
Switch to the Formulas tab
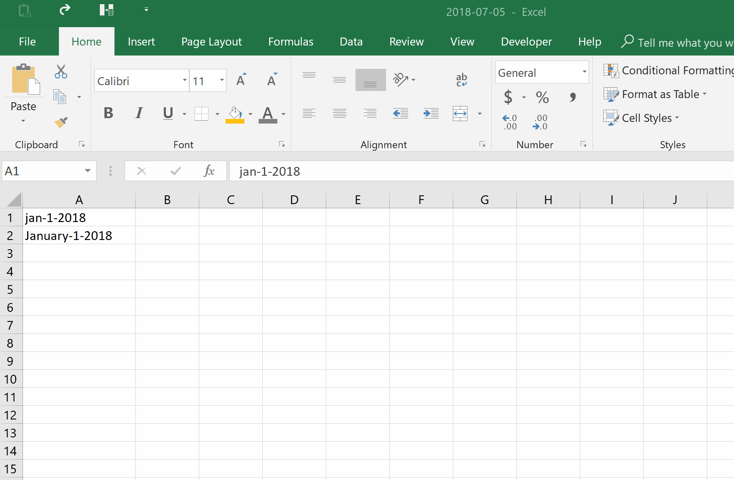coord(291,42)
